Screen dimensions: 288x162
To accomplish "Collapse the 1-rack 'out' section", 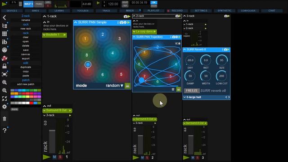I will tap(45, 106).
